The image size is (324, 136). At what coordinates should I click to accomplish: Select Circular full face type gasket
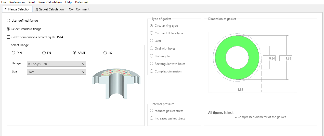click(152, 33)
